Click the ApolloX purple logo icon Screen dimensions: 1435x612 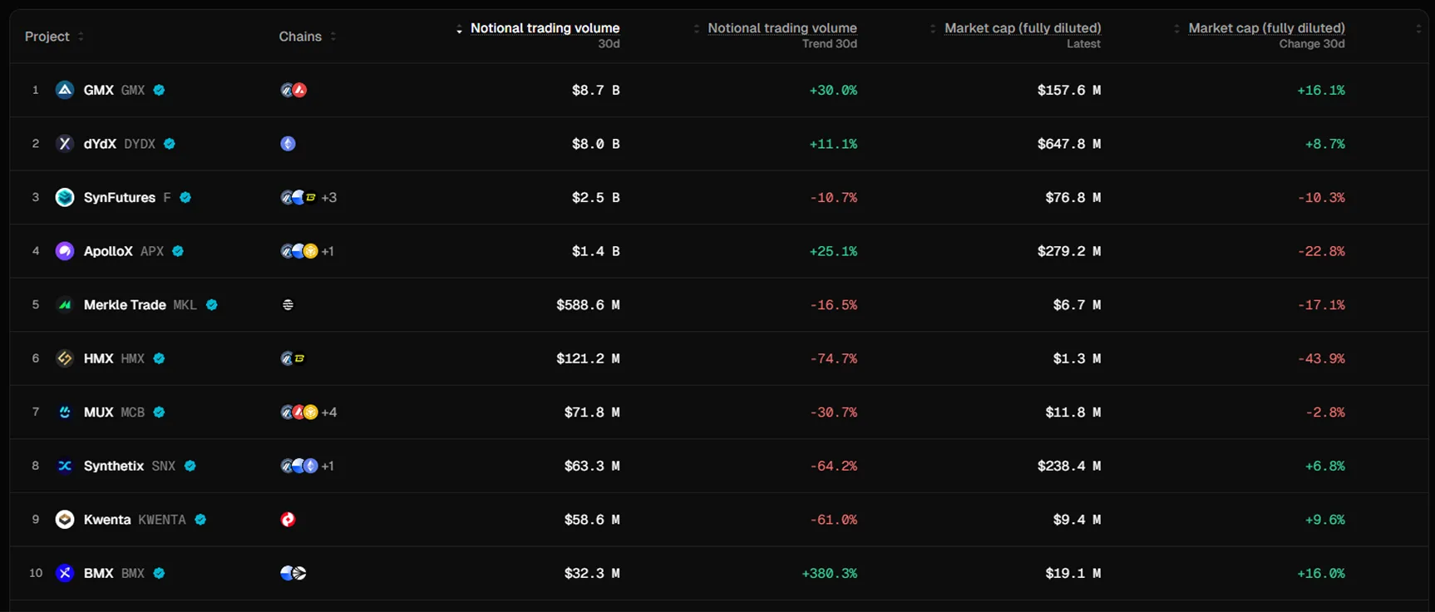point(65,251)
